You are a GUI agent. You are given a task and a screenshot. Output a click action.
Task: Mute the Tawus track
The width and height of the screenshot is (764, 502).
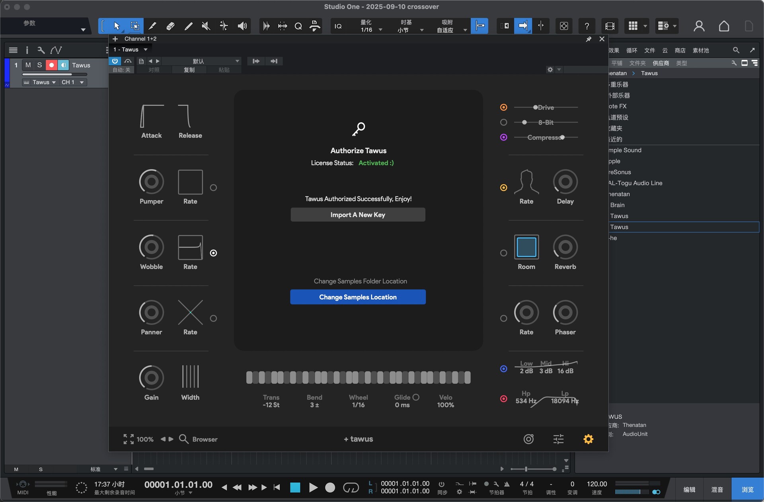click(x=28, y=65)
